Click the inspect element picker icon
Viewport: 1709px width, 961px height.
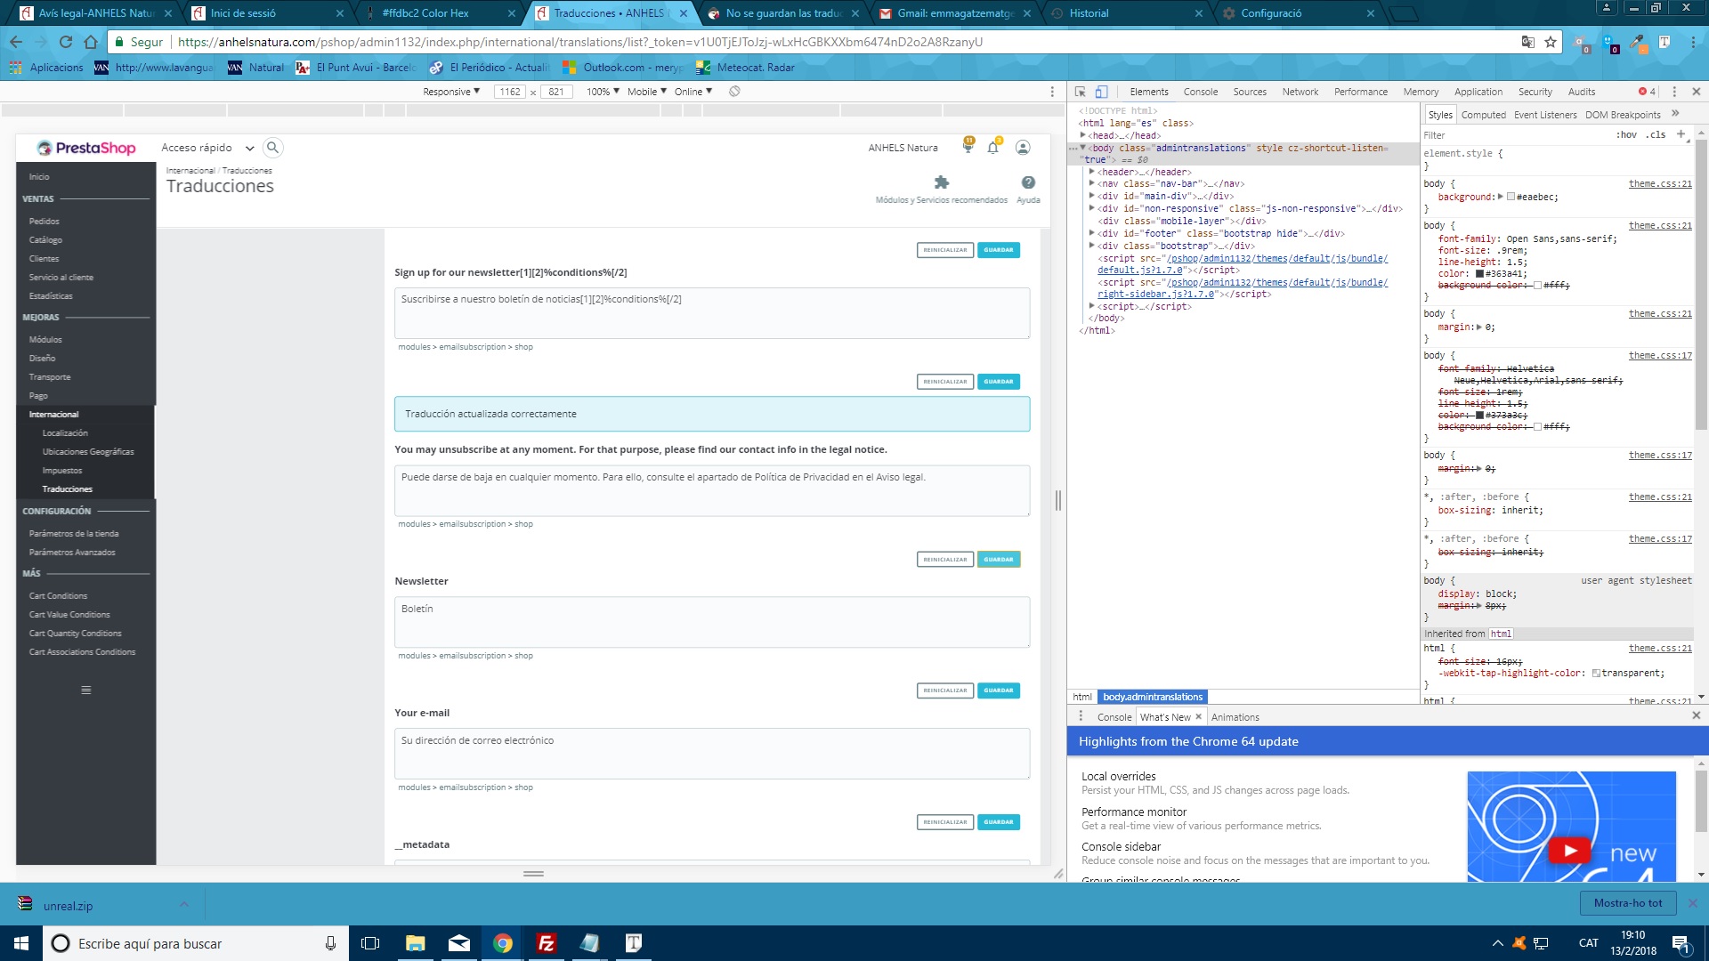(x=1080, y=92)
